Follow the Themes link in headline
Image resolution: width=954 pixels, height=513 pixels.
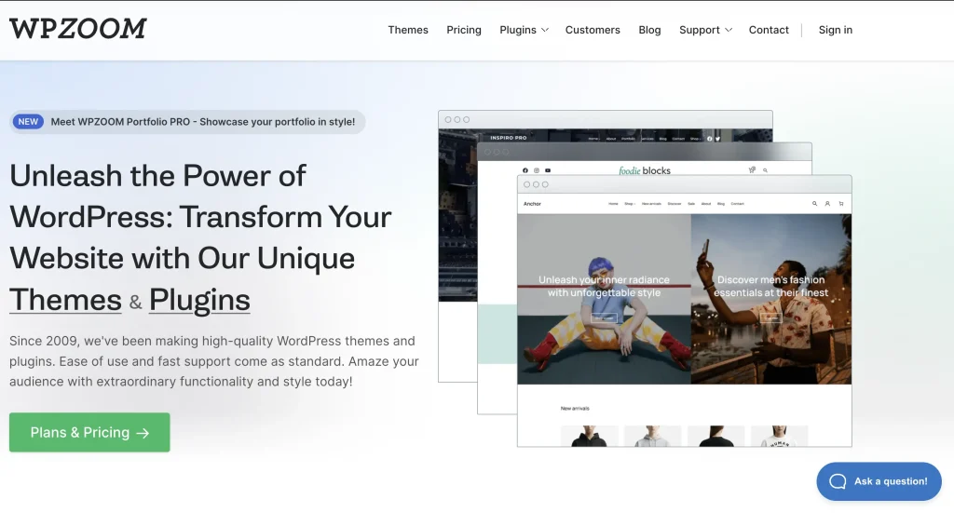coord(66,300)
